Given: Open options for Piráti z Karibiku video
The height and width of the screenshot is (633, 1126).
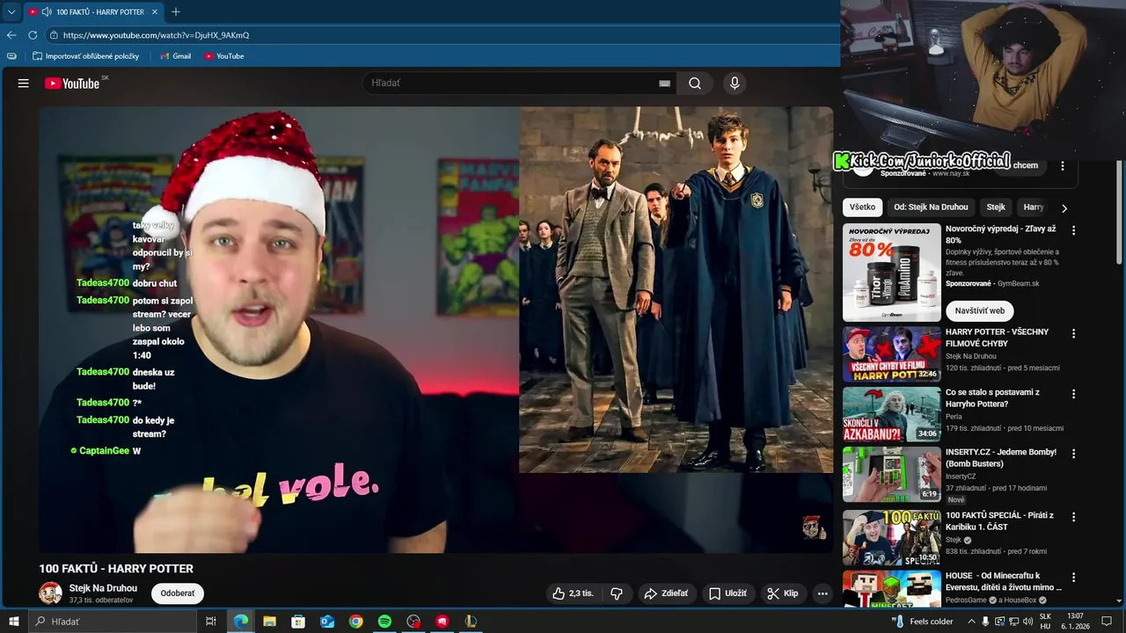Looking at the screenshot, I should tap(1073, 517).
